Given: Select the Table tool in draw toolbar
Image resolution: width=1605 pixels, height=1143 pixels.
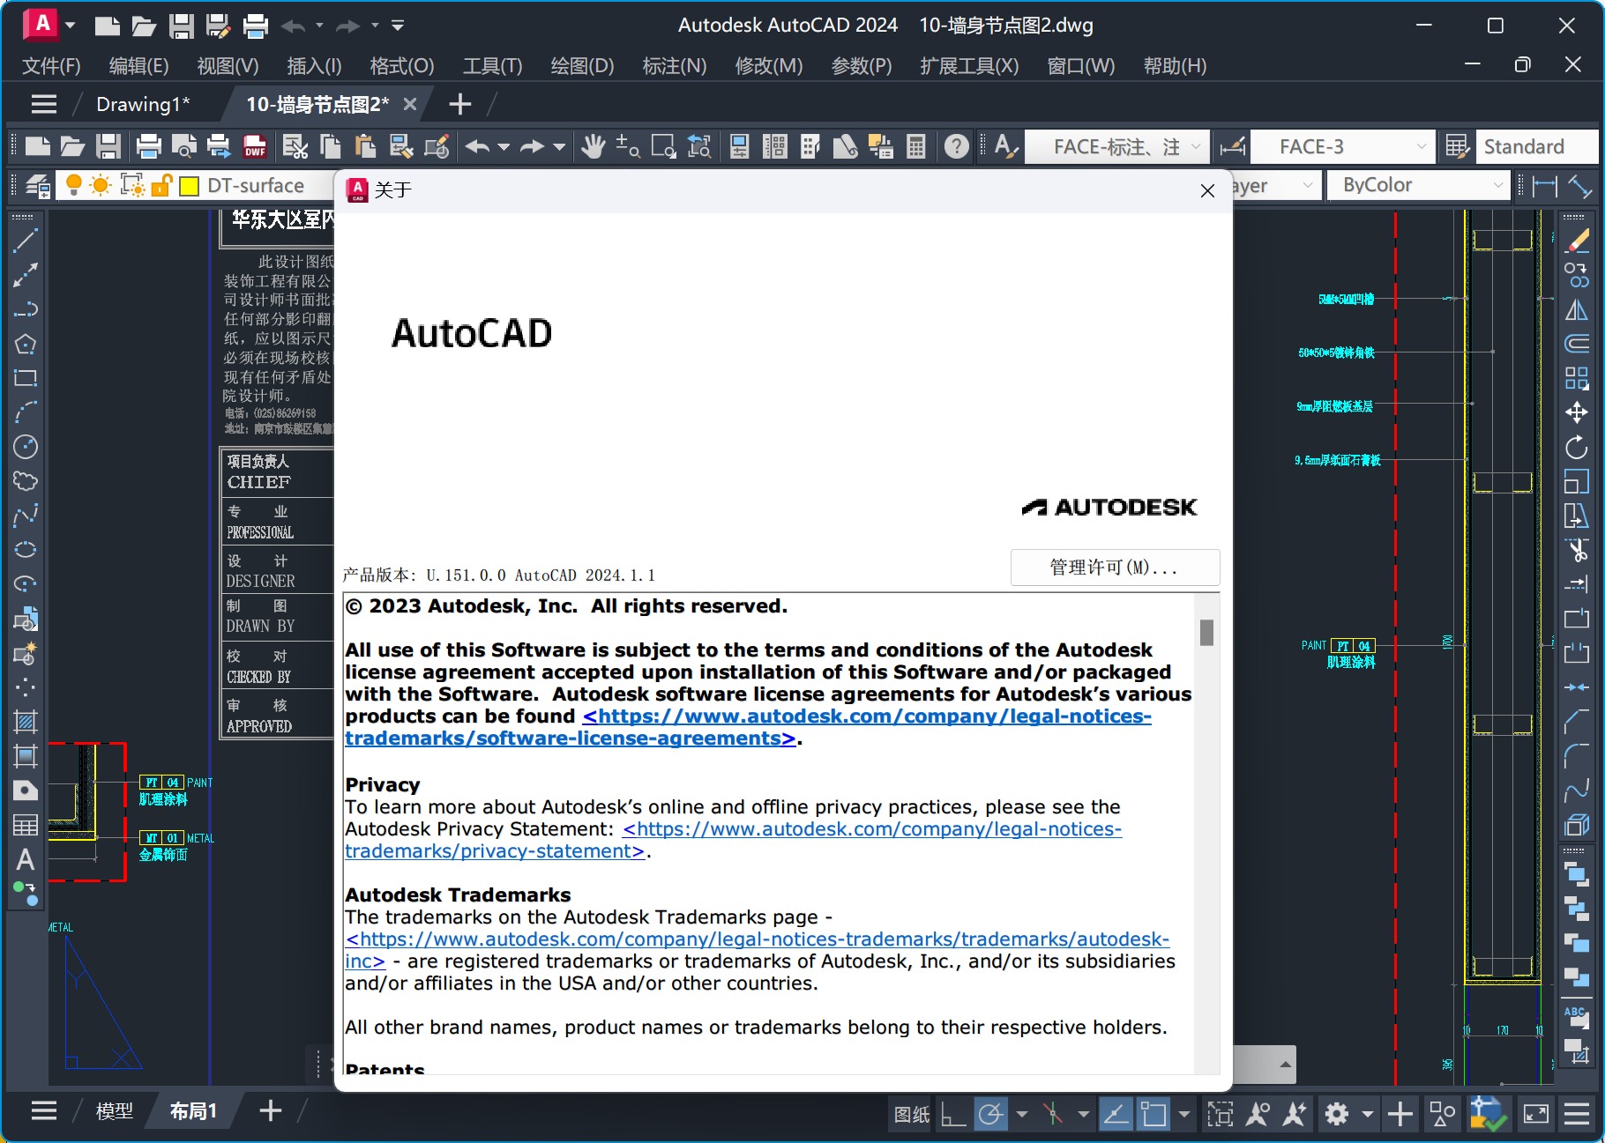Looking at the screenshot, I should point(26,825).
